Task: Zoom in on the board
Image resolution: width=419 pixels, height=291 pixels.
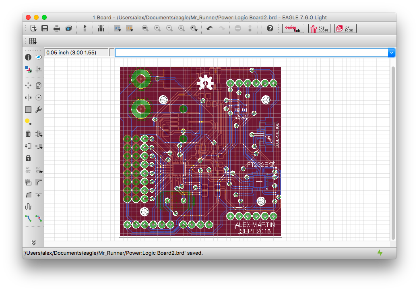Action: click(x=157, y=28)
